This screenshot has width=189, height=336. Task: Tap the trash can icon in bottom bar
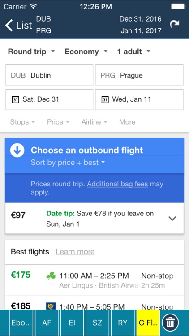click(x=170, y=323)
